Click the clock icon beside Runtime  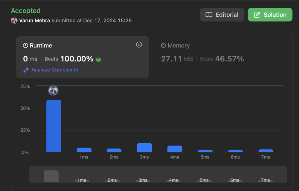tap(25, 45)
